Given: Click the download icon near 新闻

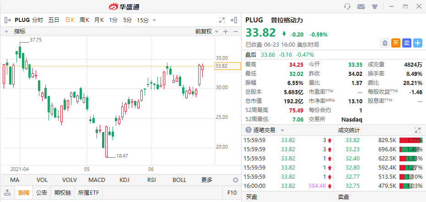Looking at the screenshot, I should [7, 193].
